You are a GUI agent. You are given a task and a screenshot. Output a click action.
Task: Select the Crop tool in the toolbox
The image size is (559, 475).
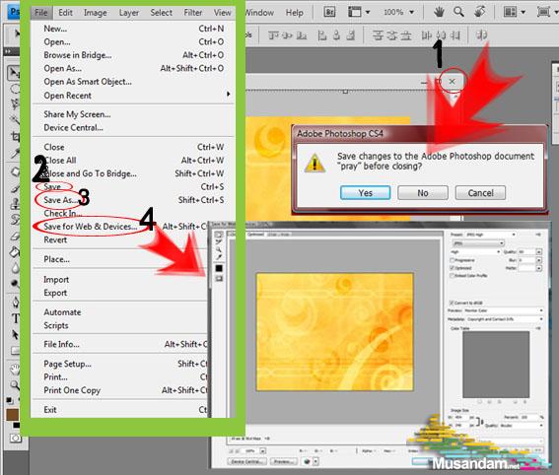(x=15, y=136)
